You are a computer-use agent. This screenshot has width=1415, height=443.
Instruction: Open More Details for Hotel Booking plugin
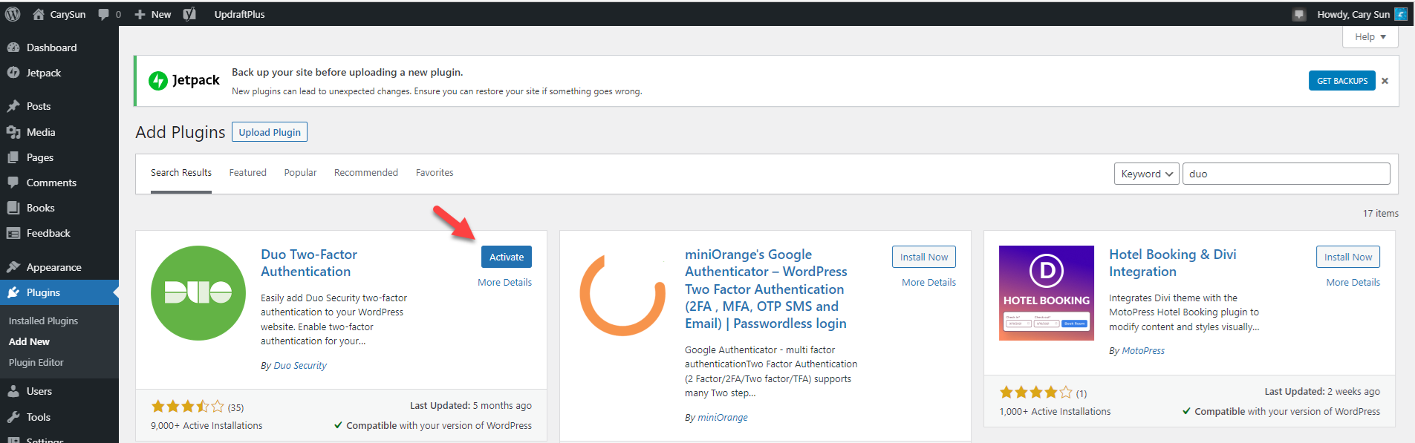[1353, 283]
